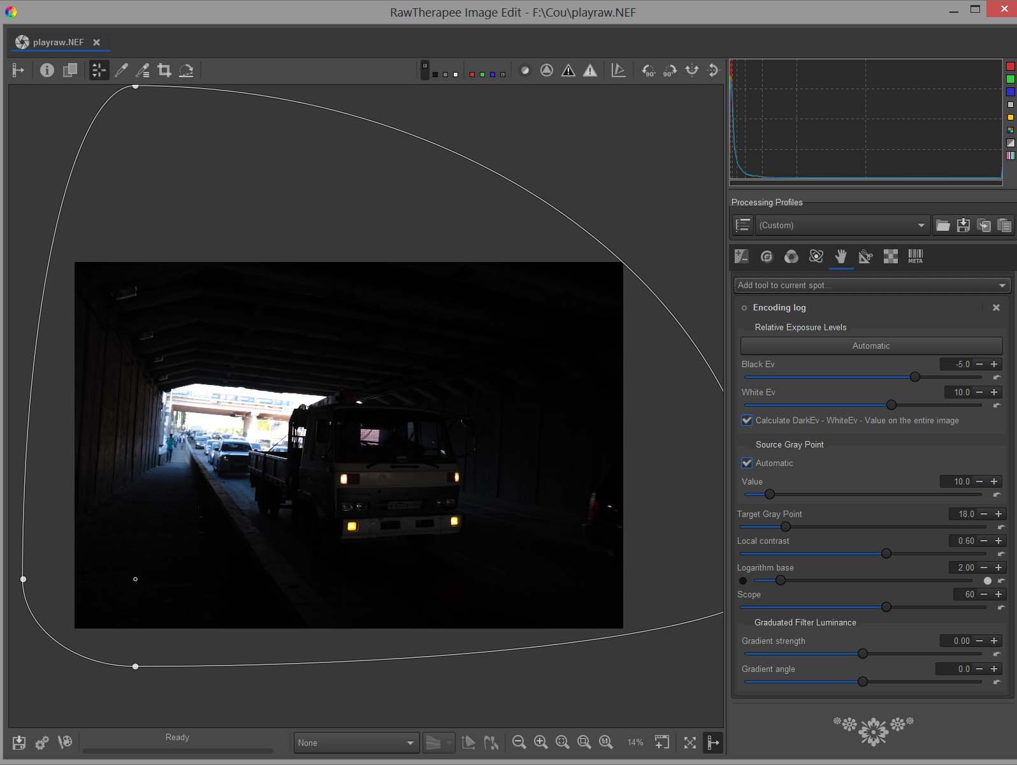The height and width of the screenshot is (765, 1017).
Task: Select the white balance picker tool
Action: (x=121, y=70)
